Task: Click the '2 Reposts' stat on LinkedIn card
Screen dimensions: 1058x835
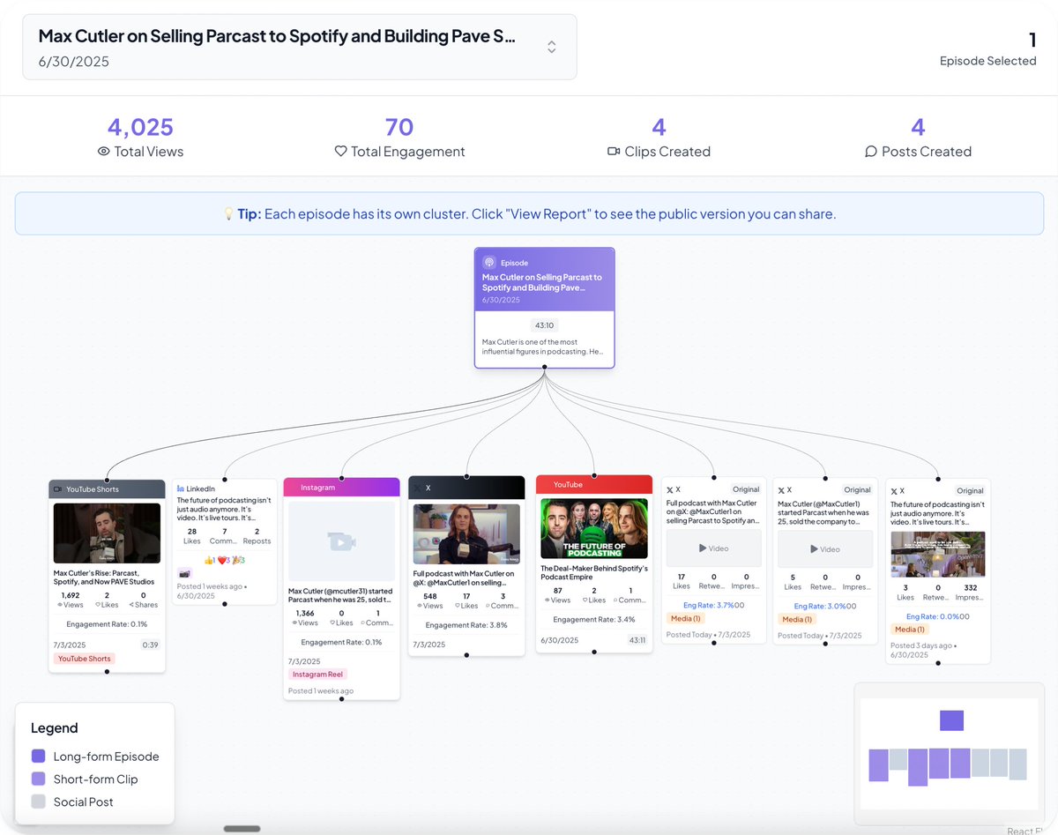Action: [x=257, y=536]
